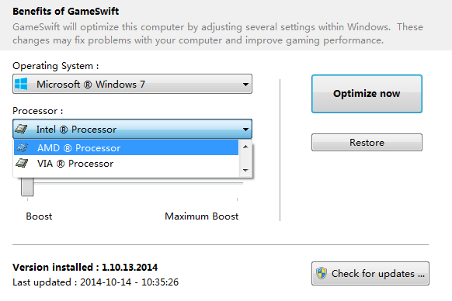Viewport: 452px width, 301px height.
Task: Click the VIA processor chip icon
Action: click(22, 164)
